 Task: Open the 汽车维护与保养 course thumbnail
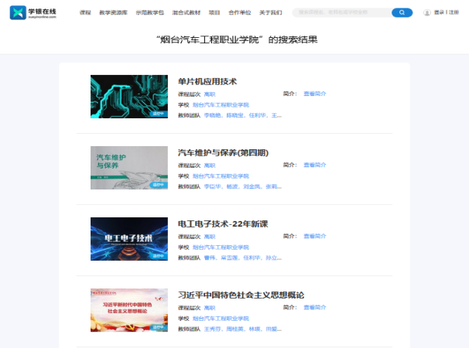(129, 168)
